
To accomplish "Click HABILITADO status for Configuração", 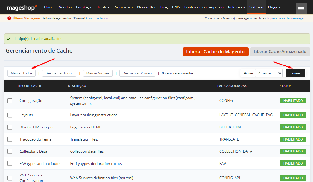I will click(293, 101).
